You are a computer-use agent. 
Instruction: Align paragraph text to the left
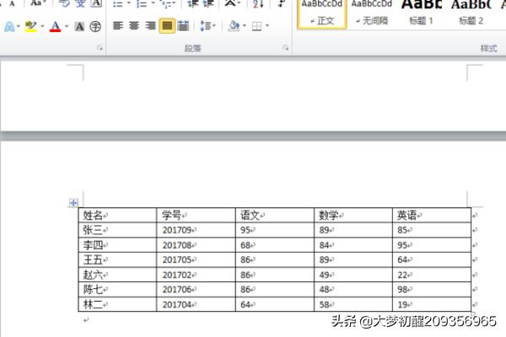point(118,25)
